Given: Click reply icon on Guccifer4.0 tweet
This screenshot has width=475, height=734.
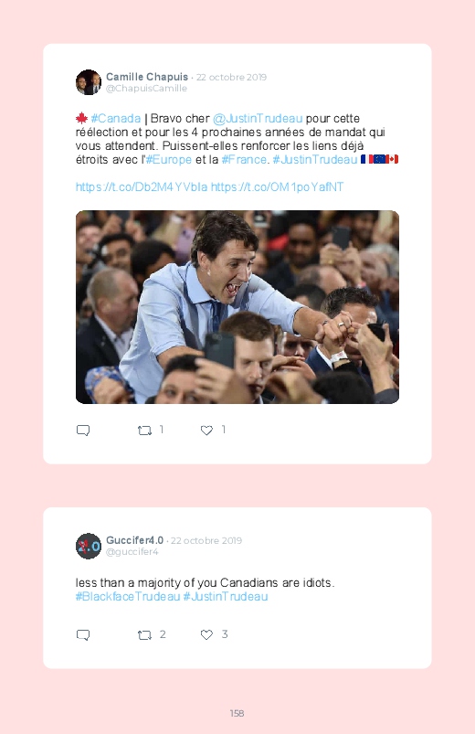Looking at the screenshot, I should [83, 634].
